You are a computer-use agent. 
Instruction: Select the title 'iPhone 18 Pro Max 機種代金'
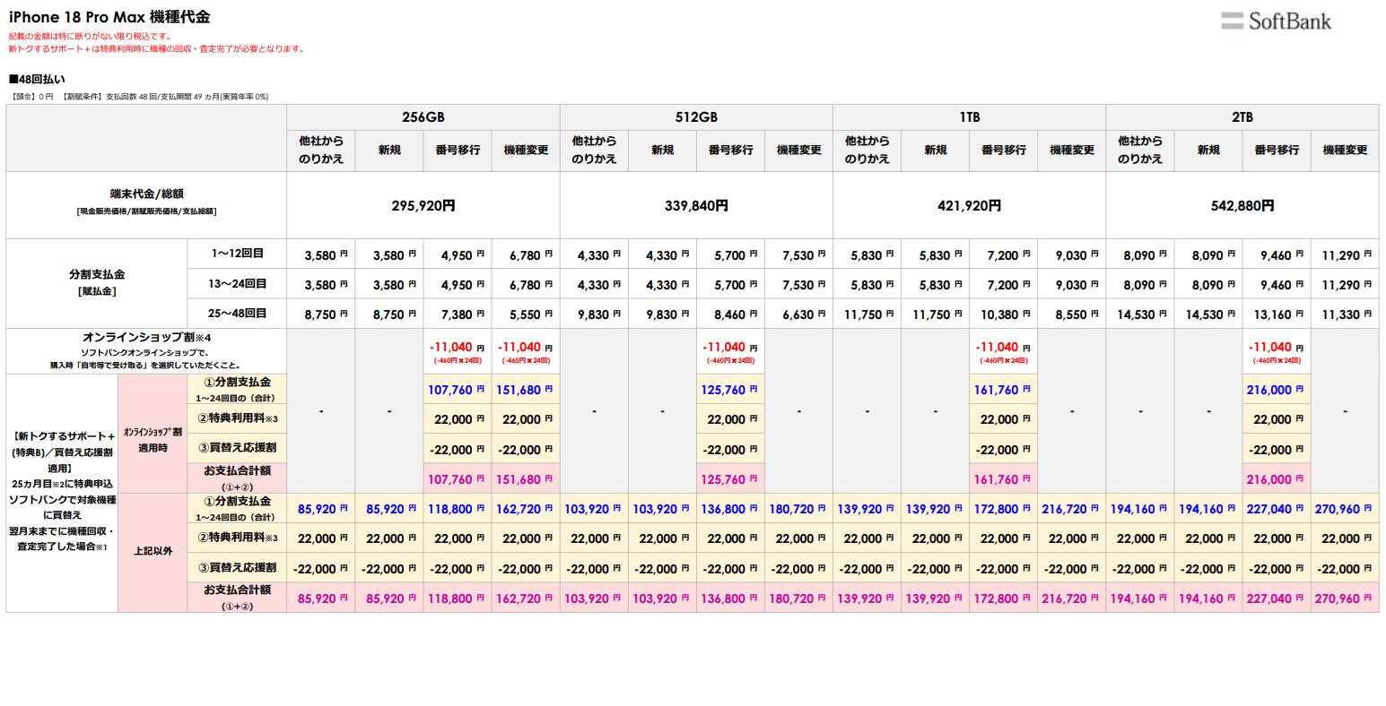pyautogui.click(x=109, y=17)
